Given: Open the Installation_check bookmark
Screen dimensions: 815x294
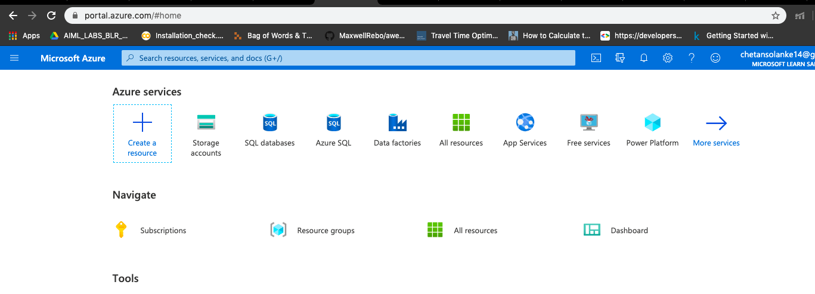Looking at the screenshot, I should click(182, 36).
